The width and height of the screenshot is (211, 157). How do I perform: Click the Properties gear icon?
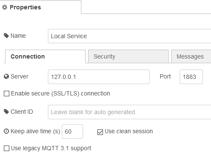(x=5, y=7)
